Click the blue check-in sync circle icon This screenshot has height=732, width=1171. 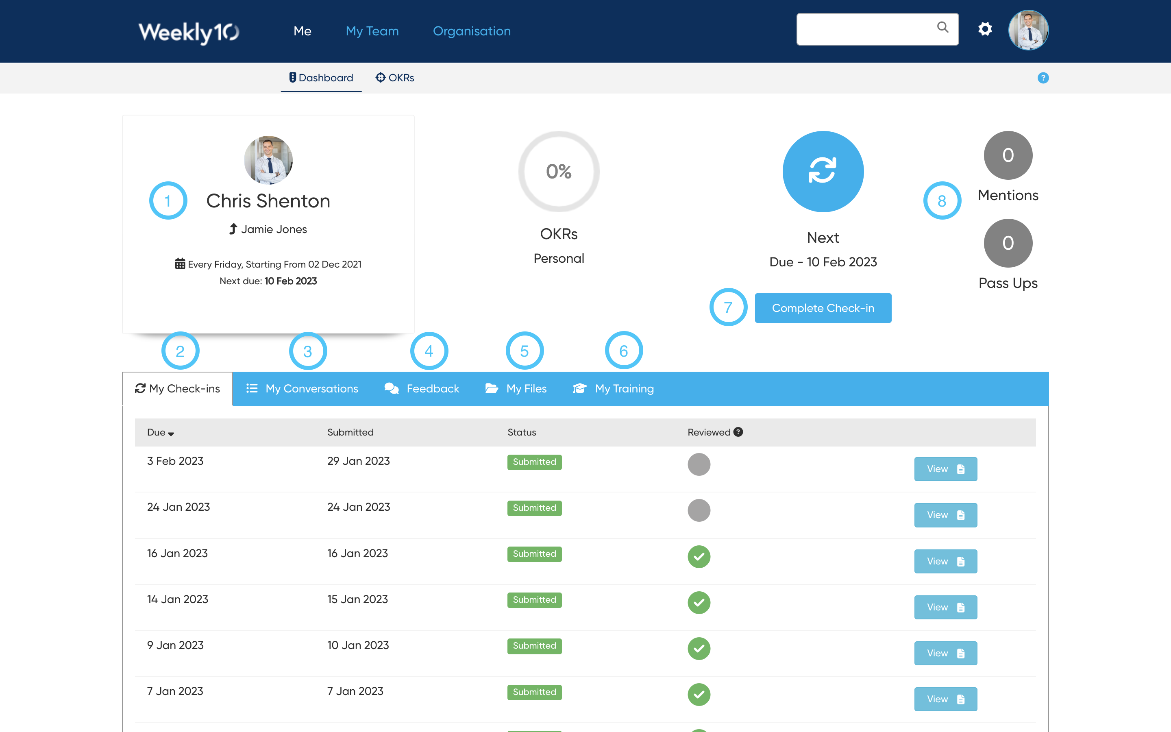823,172
